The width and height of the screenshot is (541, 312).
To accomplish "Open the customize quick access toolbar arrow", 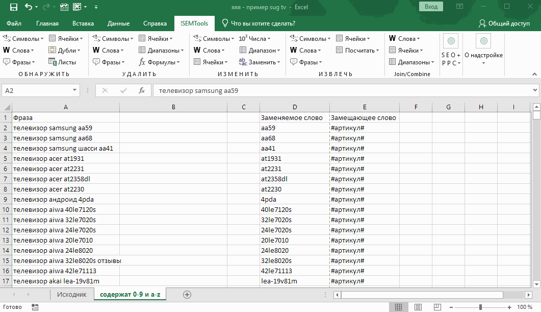I will tap(96, 7).
